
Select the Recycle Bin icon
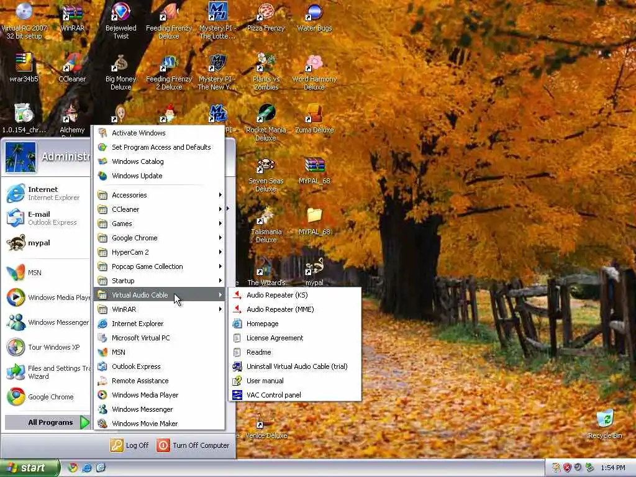[605, 424]
